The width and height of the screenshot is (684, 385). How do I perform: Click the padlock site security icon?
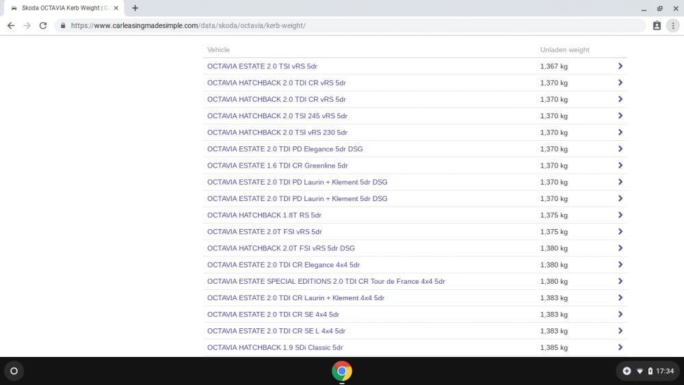tap(63, 26)
